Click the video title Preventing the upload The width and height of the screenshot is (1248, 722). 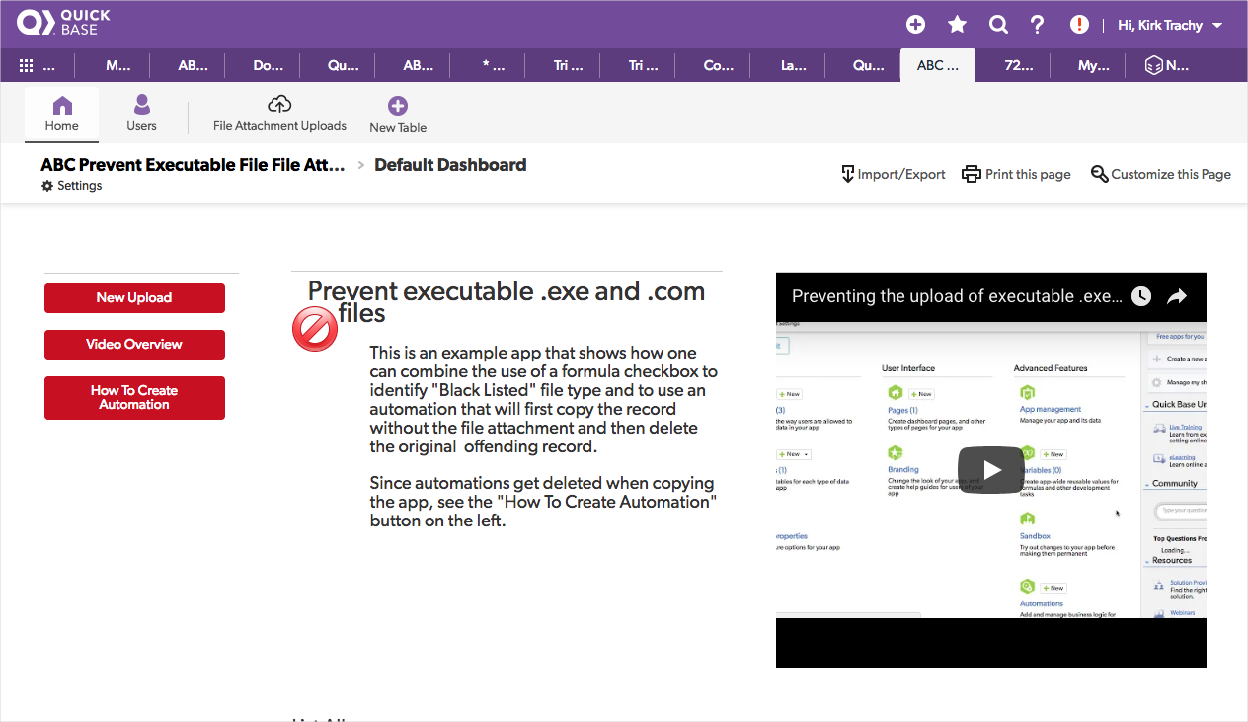957,296
